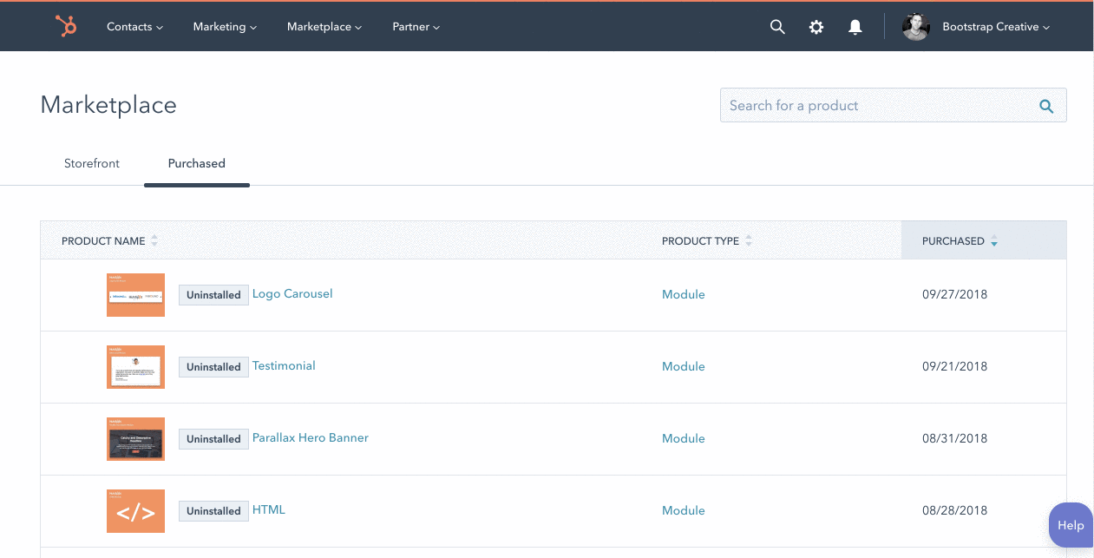Click the date 08/31/2018
The height and width of the screenshot is (558, 1094).
tap(954, 438)
